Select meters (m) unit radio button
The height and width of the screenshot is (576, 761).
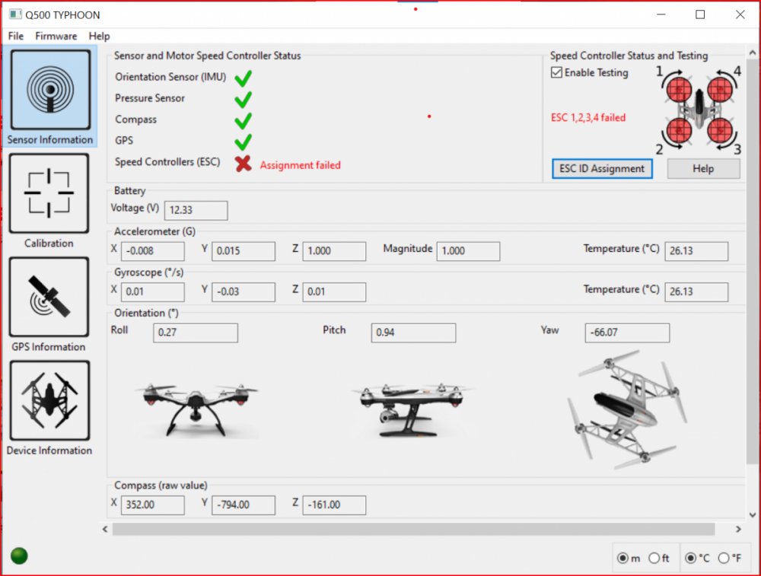(x=622, y=558)
